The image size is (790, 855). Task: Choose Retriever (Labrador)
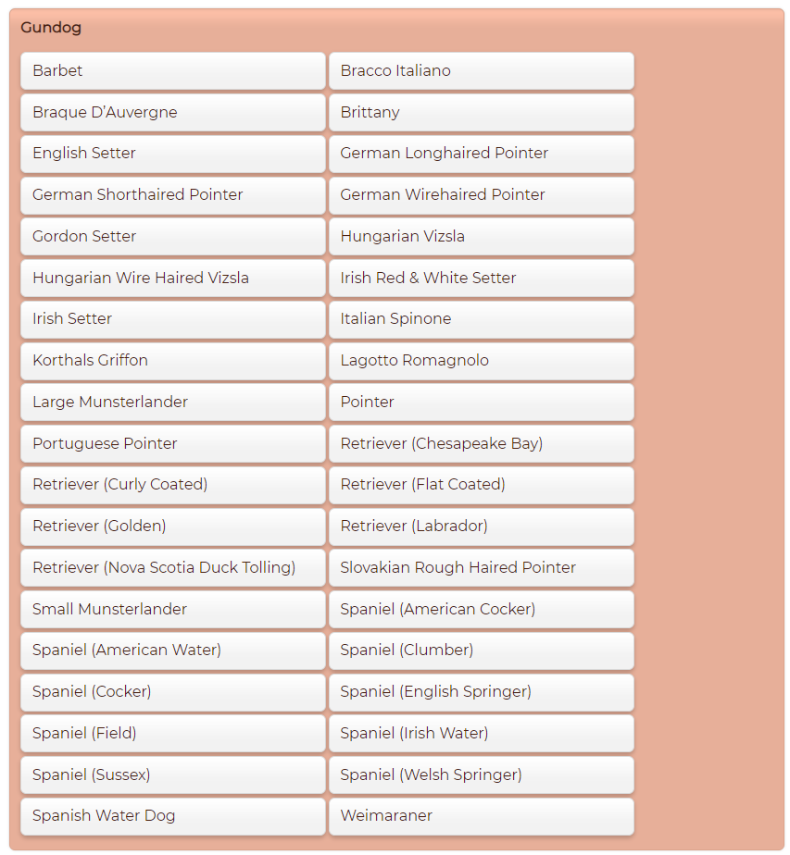click(481, 527)
